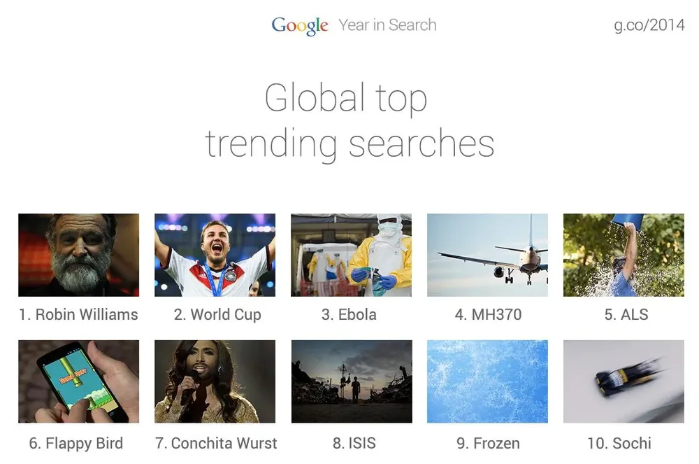Open the g.co/2014 link

tap(648, 26)
